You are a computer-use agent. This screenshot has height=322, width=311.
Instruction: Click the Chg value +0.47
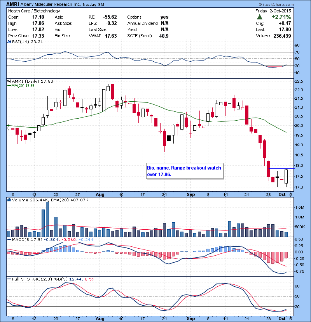pos(285,23)
